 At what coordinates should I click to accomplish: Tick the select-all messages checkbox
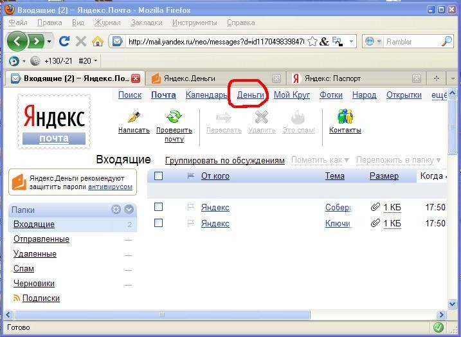point(158,176)
